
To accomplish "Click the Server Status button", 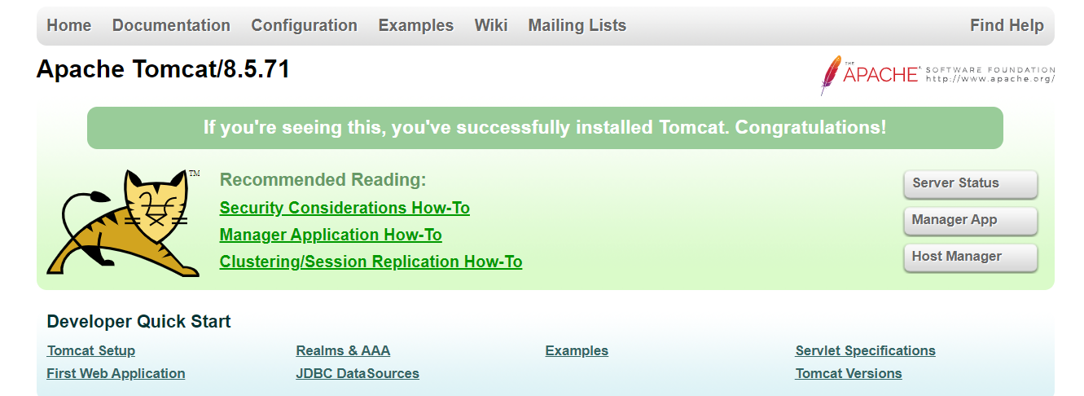I will pos(971,183).
